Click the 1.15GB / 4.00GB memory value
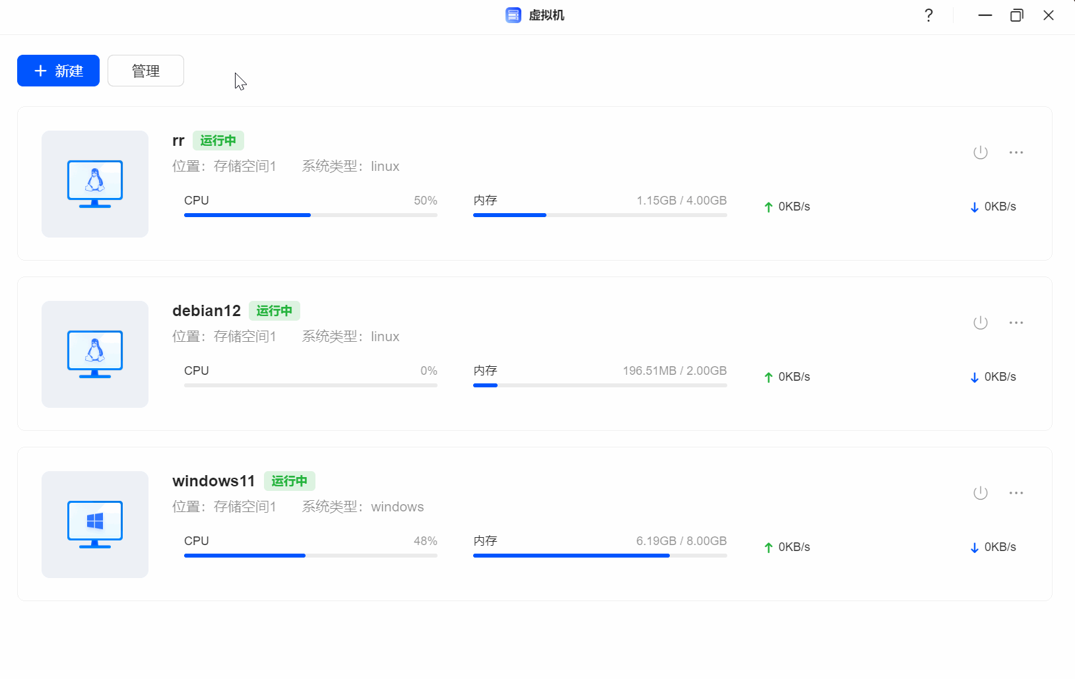 tap(682, 201)
